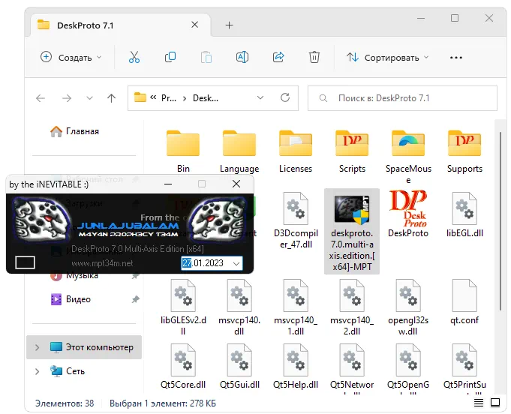The image size is (511, 414).
Task: Click the Copy icon in toolbar
Action: click(170, 57)
